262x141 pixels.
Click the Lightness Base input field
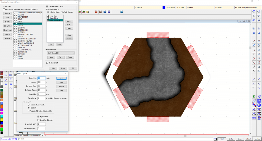(42, 86)
